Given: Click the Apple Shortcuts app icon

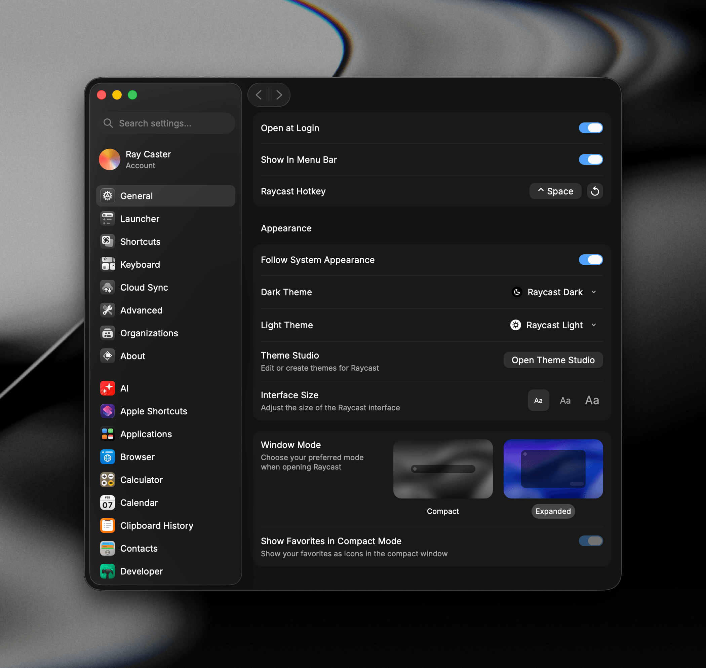Looking at the screenshot, I should (108, 411).
